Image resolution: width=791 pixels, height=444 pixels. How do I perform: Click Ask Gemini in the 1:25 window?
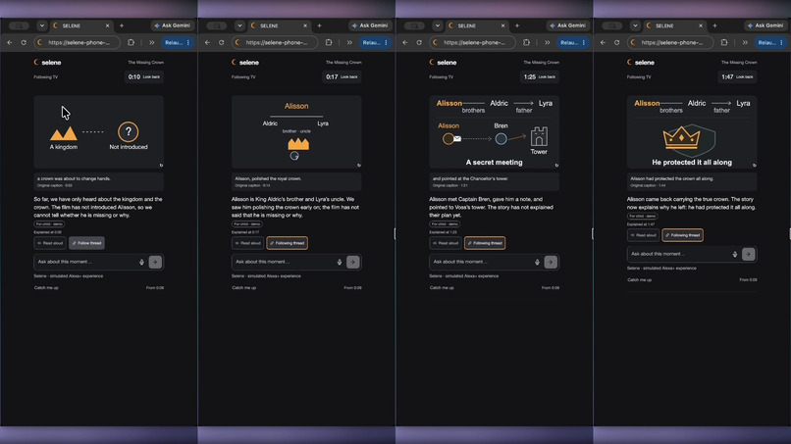click(x=568, y=25)
